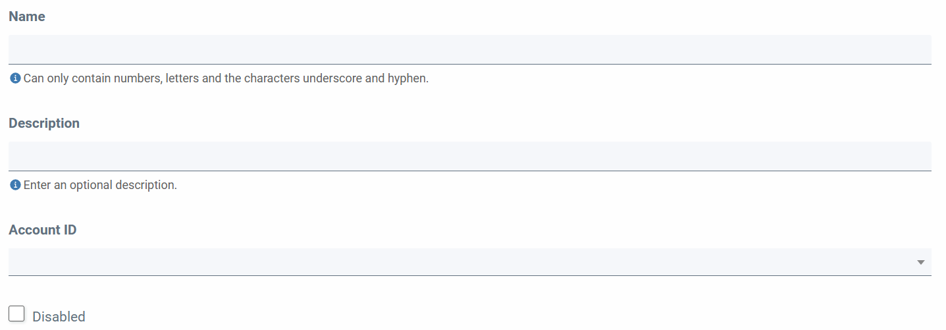Focus the empty box under Description heading
This screenshot has width=946, height=330.
tap(470, 156)
